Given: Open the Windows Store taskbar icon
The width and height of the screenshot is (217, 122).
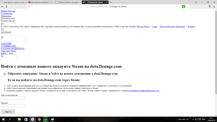Looking at the screenshot, I should pos(26,119).
